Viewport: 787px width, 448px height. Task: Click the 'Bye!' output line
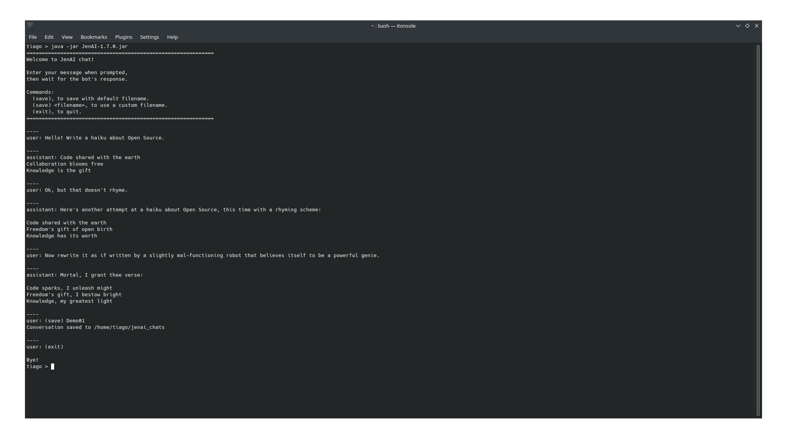click(33, 360)
